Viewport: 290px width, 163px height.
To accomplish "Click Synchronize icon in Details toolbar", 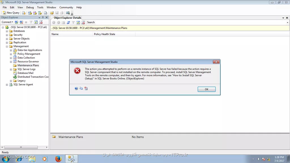I will coord(68,22).
